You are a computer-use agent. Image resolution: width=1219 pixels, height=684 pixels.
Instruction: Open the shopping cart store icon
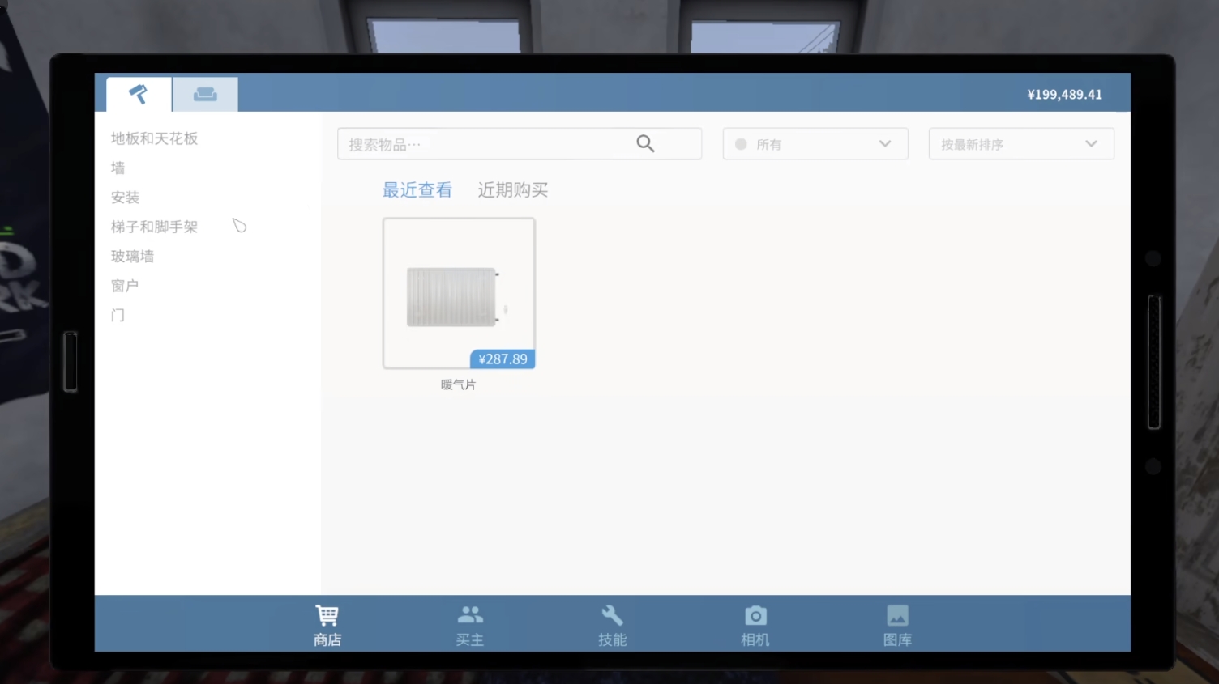[x=327, y=616]
